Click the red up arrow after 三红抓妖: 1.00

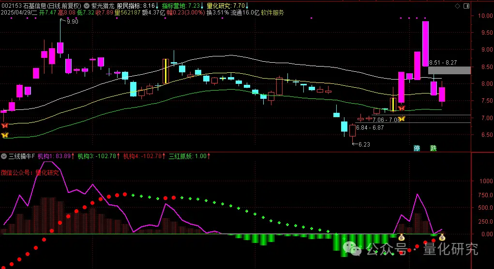[x=209, y=156]
